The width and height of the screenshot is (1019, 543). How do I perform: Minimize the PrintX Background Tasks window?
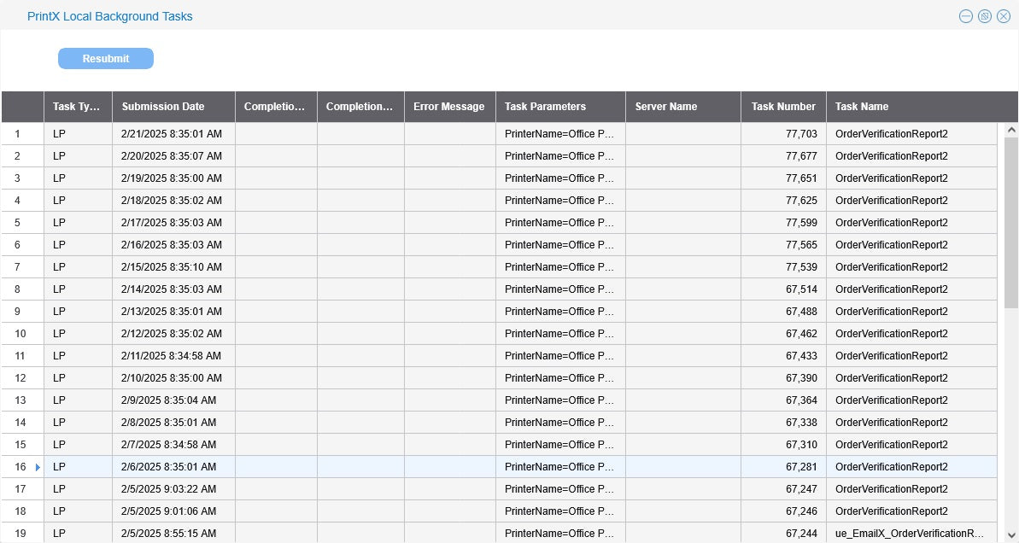966,16
